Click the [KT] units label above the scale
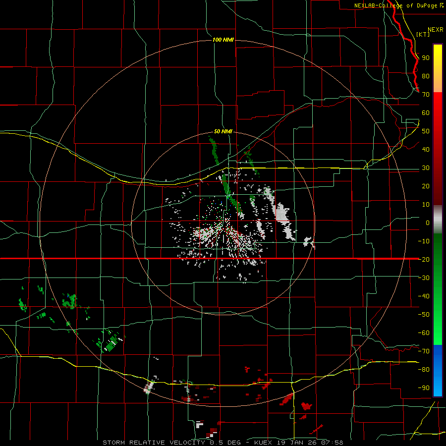 click(x=423, y=34)
